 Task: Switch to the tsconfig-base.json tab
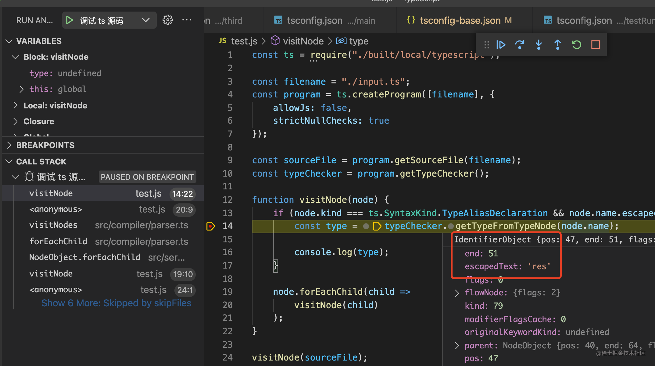tap(460, 20)
